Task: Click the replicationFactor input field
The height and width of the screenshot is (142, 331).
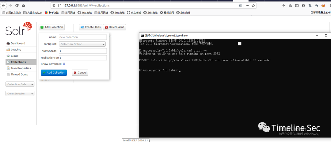Action: pyautogui.click(x=83, y=58)
